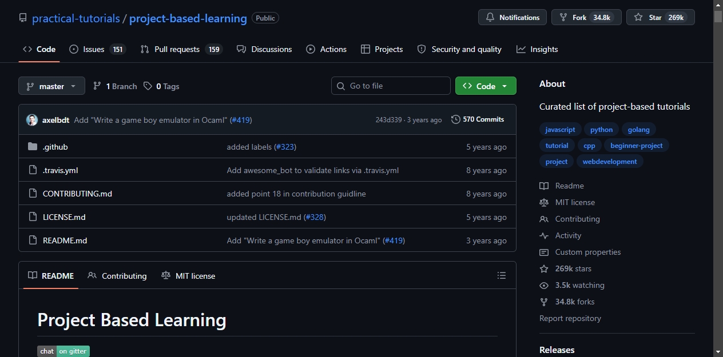Click the CONTRIBUTING.md file icon
Viewport: 723px width, 357px height.
coord(33,194)
